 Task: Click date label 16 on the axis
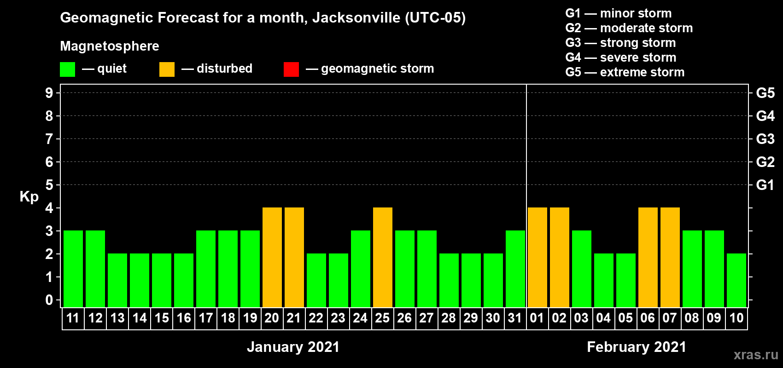(x=184, y=318)
